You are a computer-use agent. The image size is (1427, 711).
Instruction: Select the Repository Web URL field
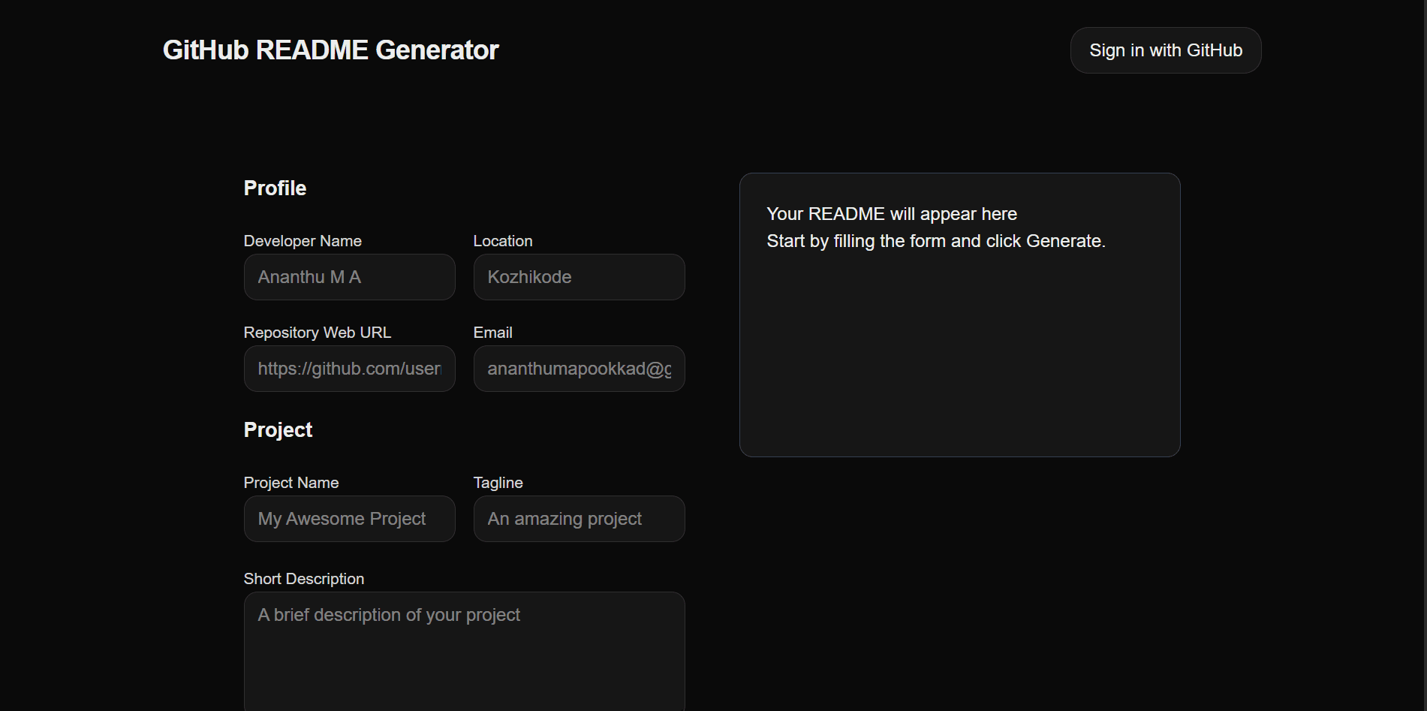tap(349, 369)
